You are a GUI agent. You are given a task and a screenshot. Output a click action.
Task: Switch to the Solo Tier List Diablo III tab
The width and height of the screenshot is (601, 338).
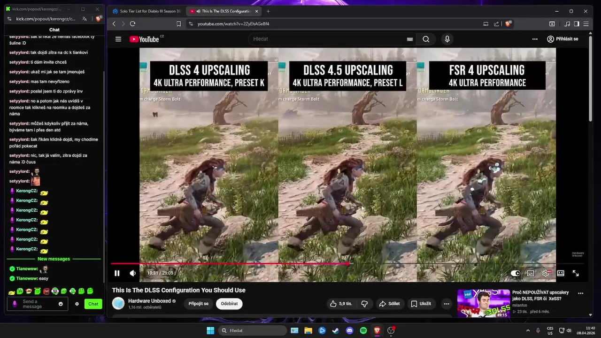click(146, 11)
